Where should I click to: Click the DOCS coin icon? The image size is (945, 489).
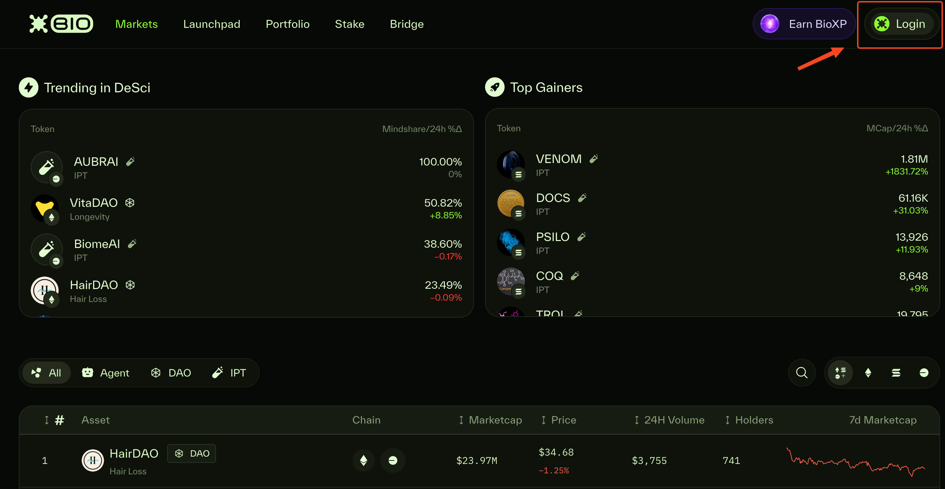pos(510,203)
